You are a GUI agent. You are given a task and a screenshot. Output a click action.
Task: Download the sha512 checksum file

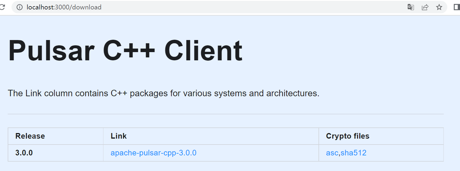(354, 153)
